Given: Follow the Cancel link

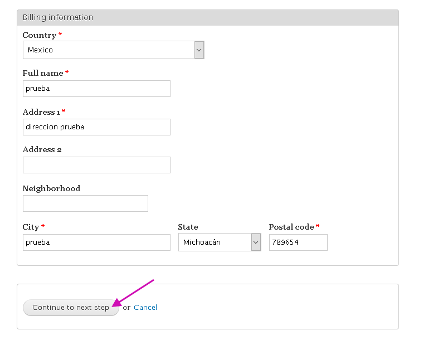Looking at the screenshot, I should (x=145, y=308).
